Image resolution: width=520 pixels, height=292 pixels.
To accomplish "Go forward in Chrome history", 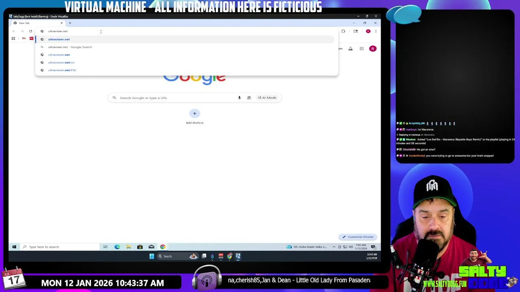I will (x=22, y=31).
